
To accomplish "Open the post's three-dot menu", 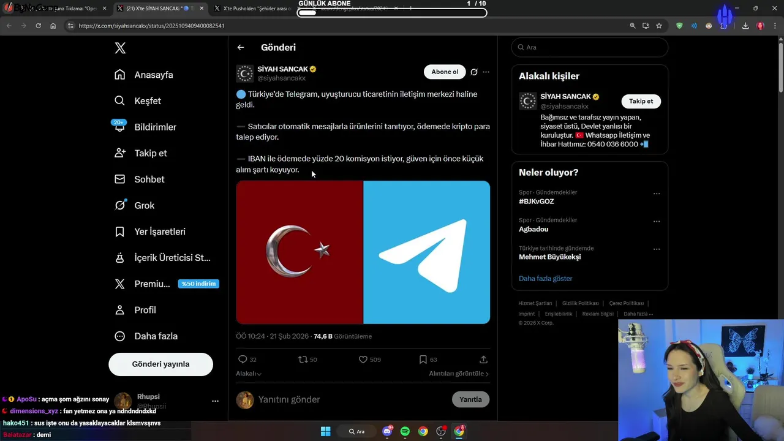I will pos(486,72).
